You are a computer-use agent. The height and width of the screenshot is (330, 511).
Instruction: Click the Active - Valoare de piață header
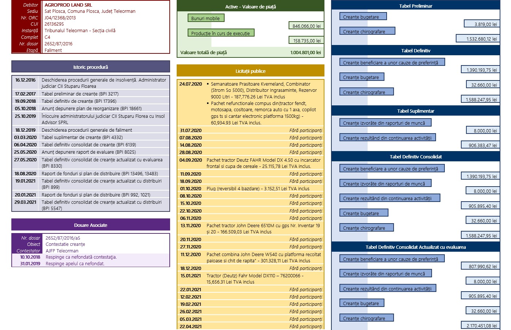(x=251, y=7)
